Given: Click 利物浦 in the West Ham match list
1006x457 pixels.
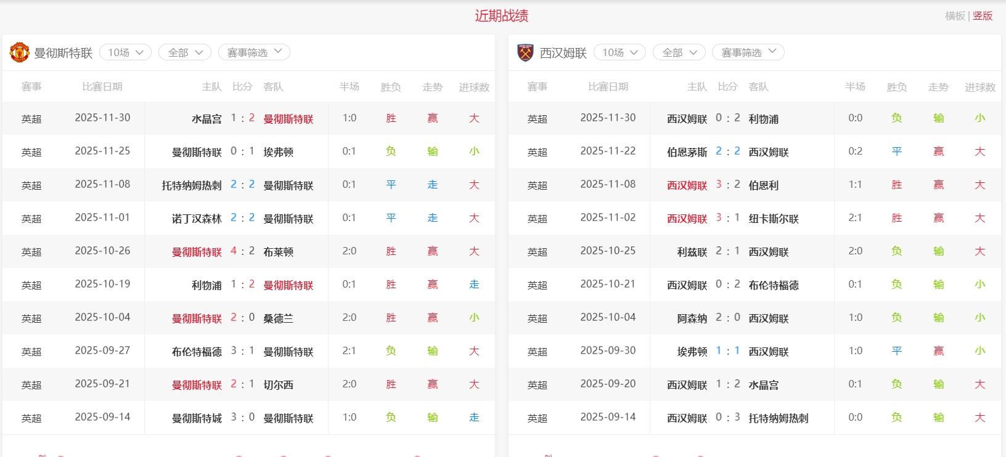Looking at the screenshot, I should (763, 119).
